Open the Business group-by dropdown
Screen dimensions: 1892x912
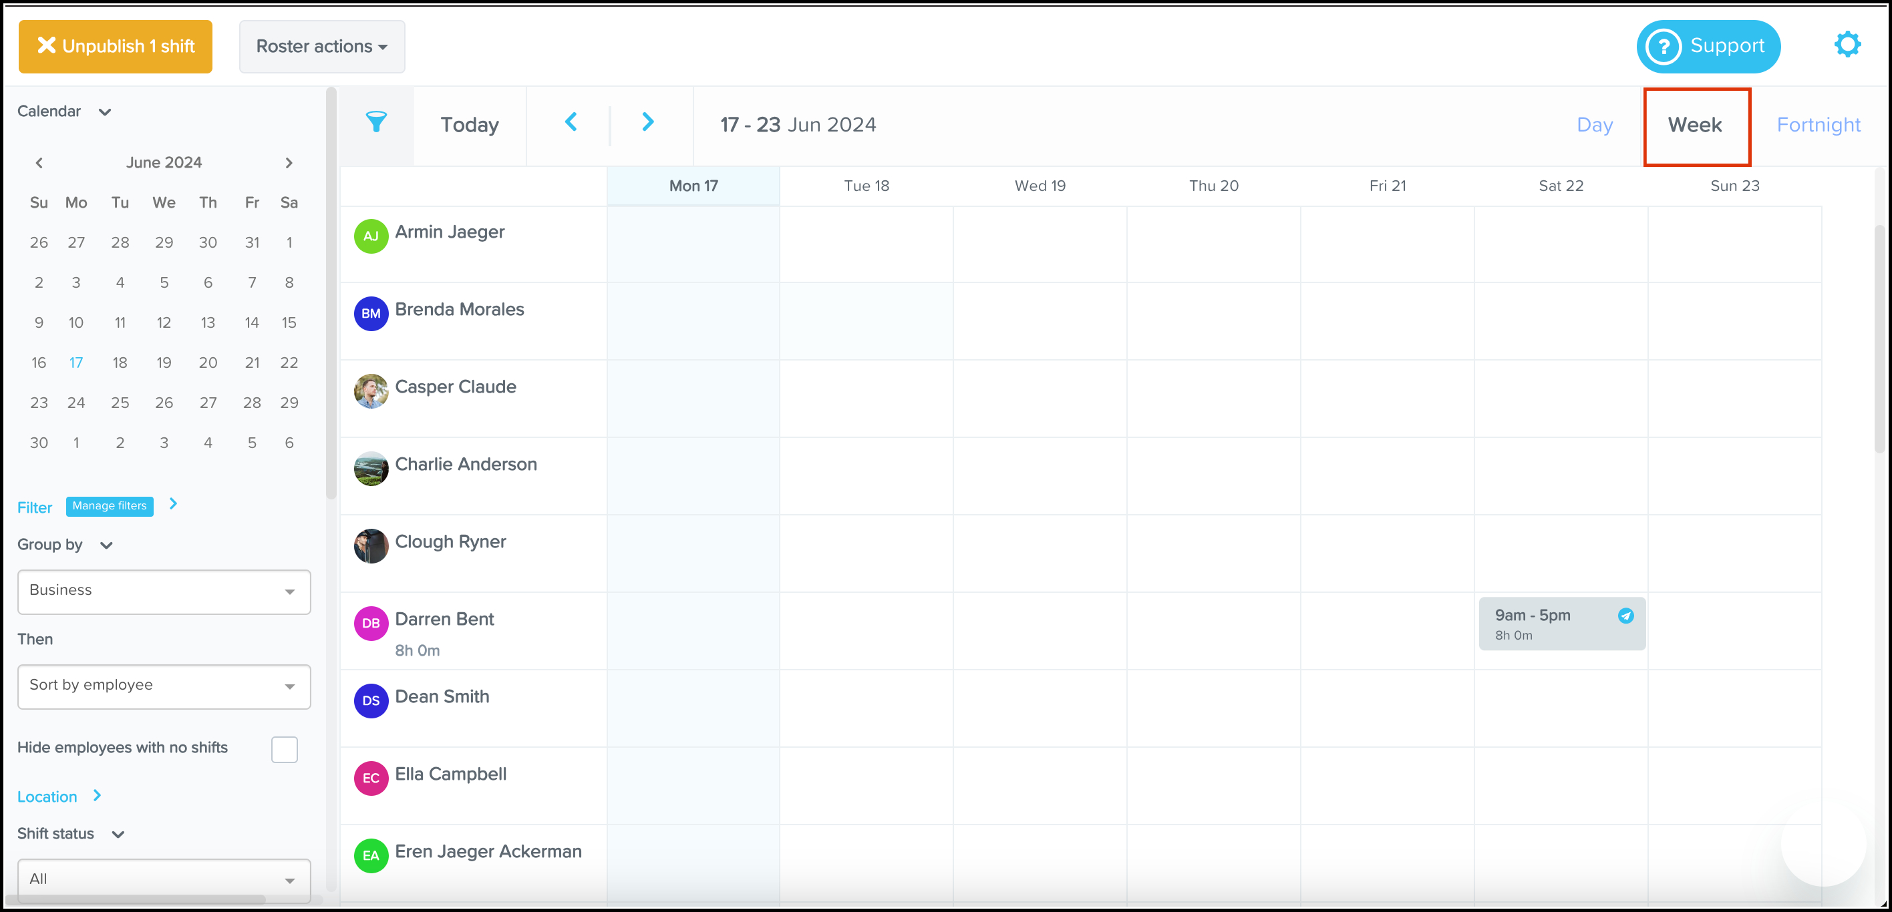tap(164, 592)
